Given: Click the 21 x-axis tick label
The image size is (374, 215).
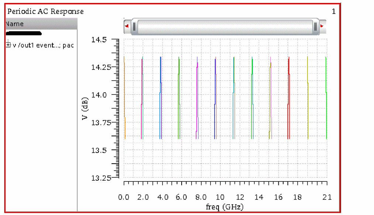Looking at the screenshot, I should pos(327,197).
